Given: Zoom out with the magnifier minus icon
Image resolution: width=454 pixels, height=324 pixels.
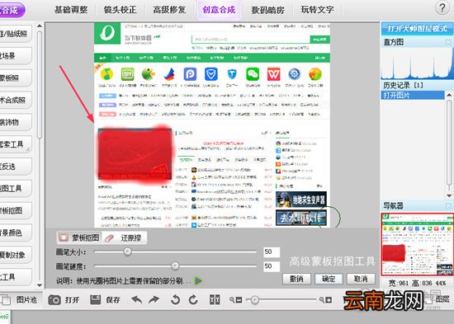Looking at the screenshot, I should point(235,300).
